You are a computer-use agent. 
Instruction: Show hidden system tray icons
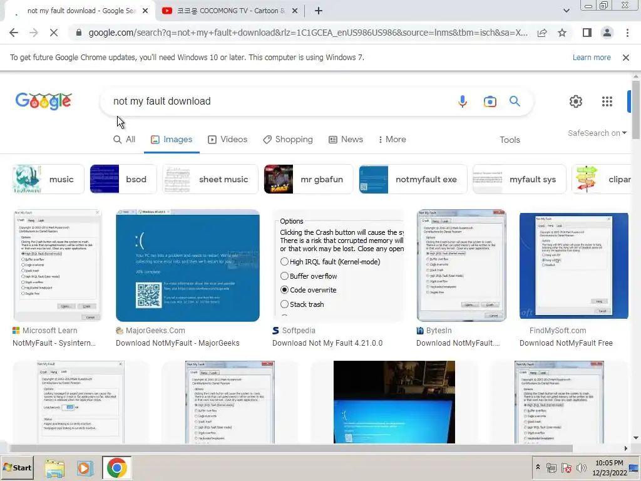[538, 467]
